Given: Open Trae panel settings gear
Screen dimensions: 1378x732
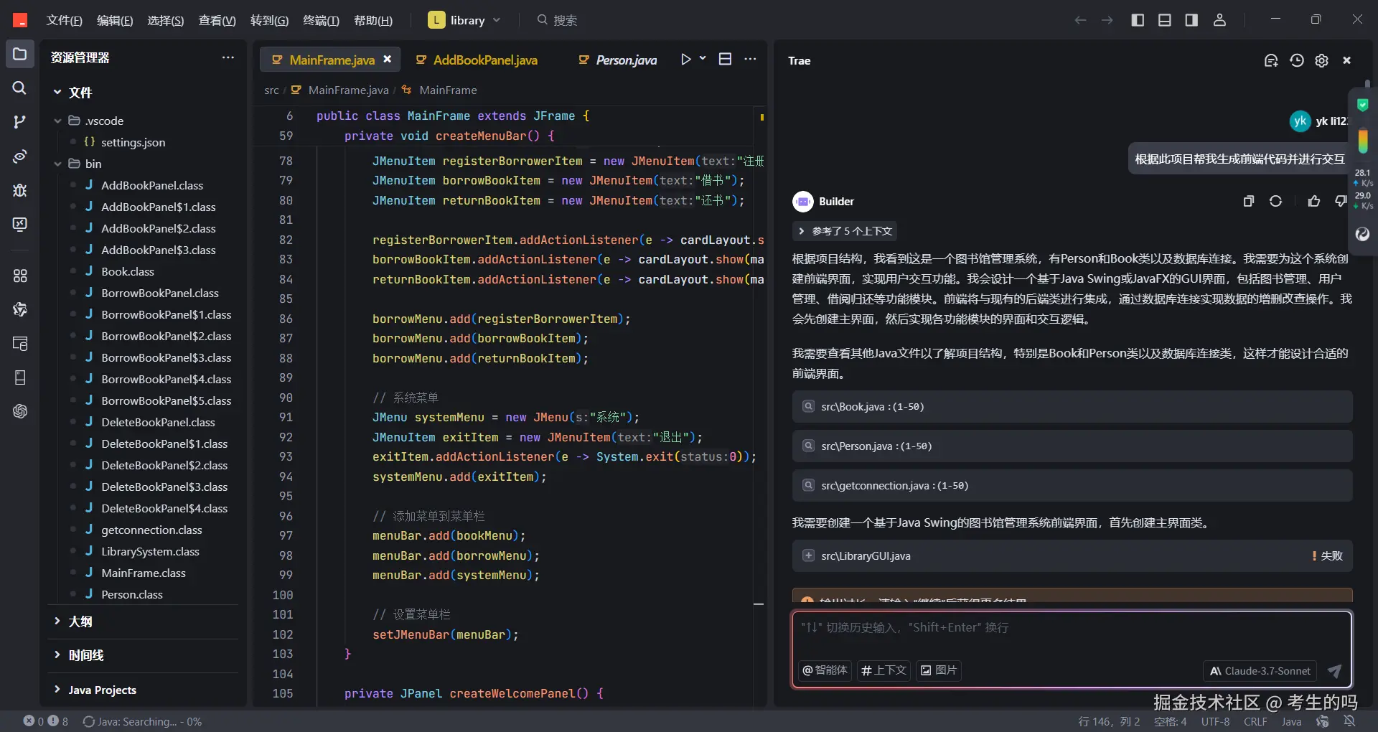Looking at the screenshot, I should [x=1321, y=61].
